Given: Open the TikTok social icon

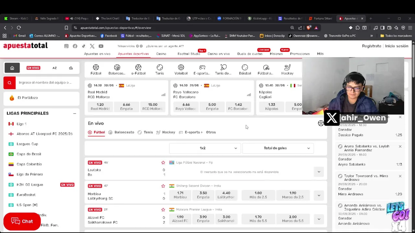Looking at the screenshot, I should 84,46.
